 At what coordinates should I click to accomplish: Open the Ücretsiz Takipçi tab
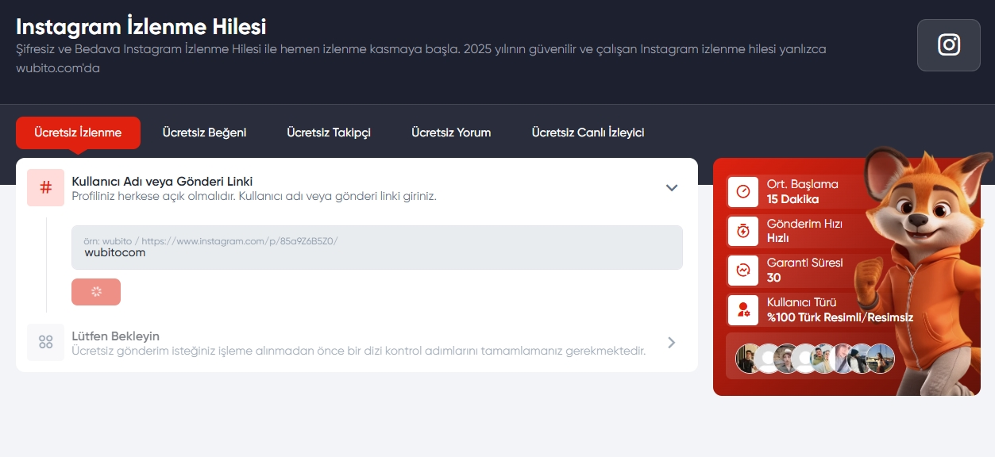pos(329,132)
